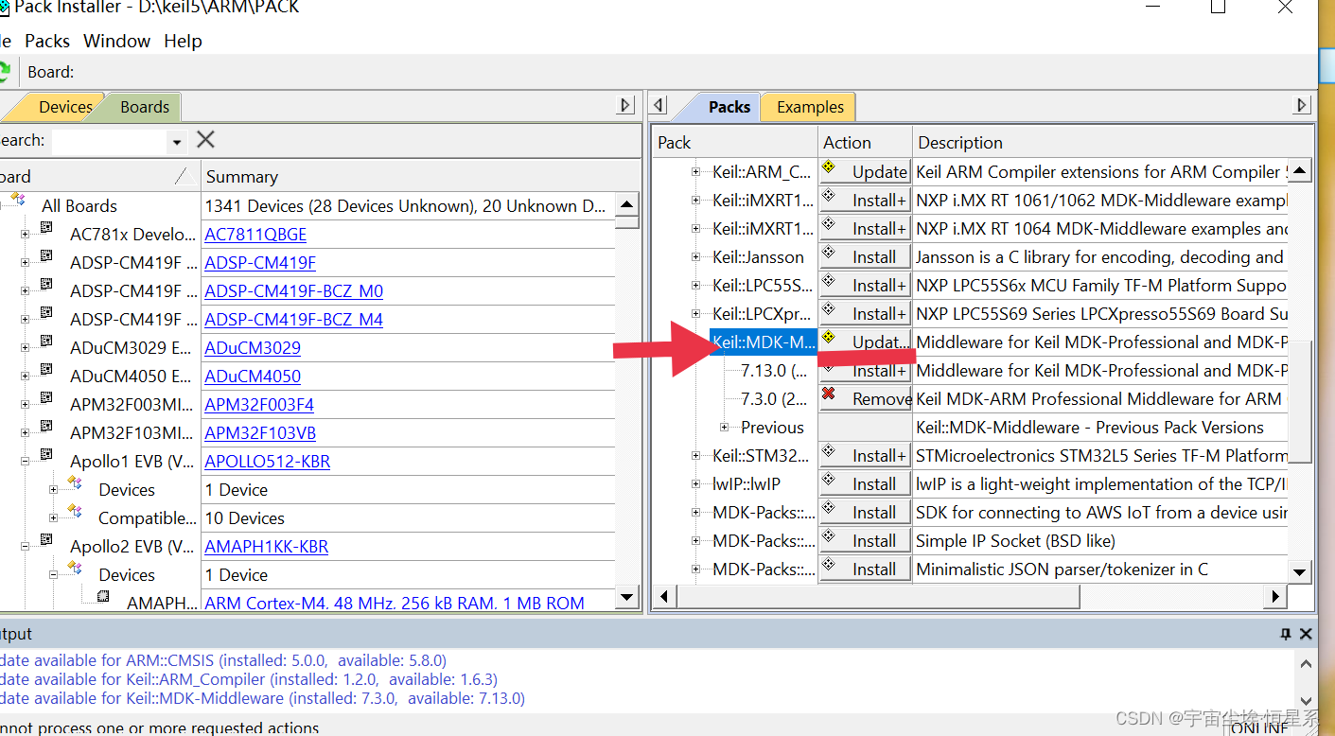Click the board icon beside APM32F003MI...
Screen dimensions: 1335x736
(46, 398)
